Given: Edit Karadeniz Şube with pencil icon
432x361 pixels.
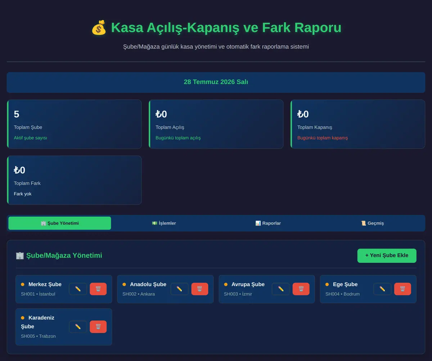Looking at the screenshot, I should pos(78,327).
